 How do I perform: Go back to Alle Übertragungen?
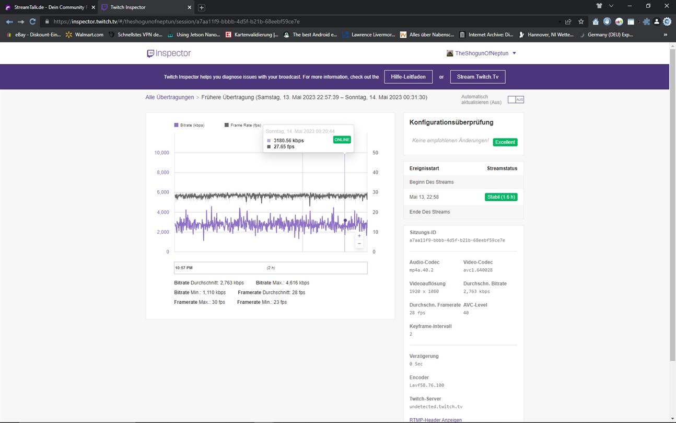[169, 97]
